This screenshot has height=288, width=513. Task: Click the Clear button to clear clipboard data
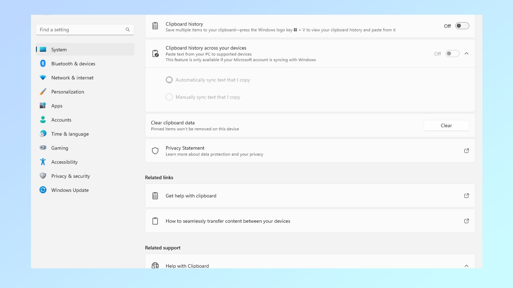click(446, 125)
